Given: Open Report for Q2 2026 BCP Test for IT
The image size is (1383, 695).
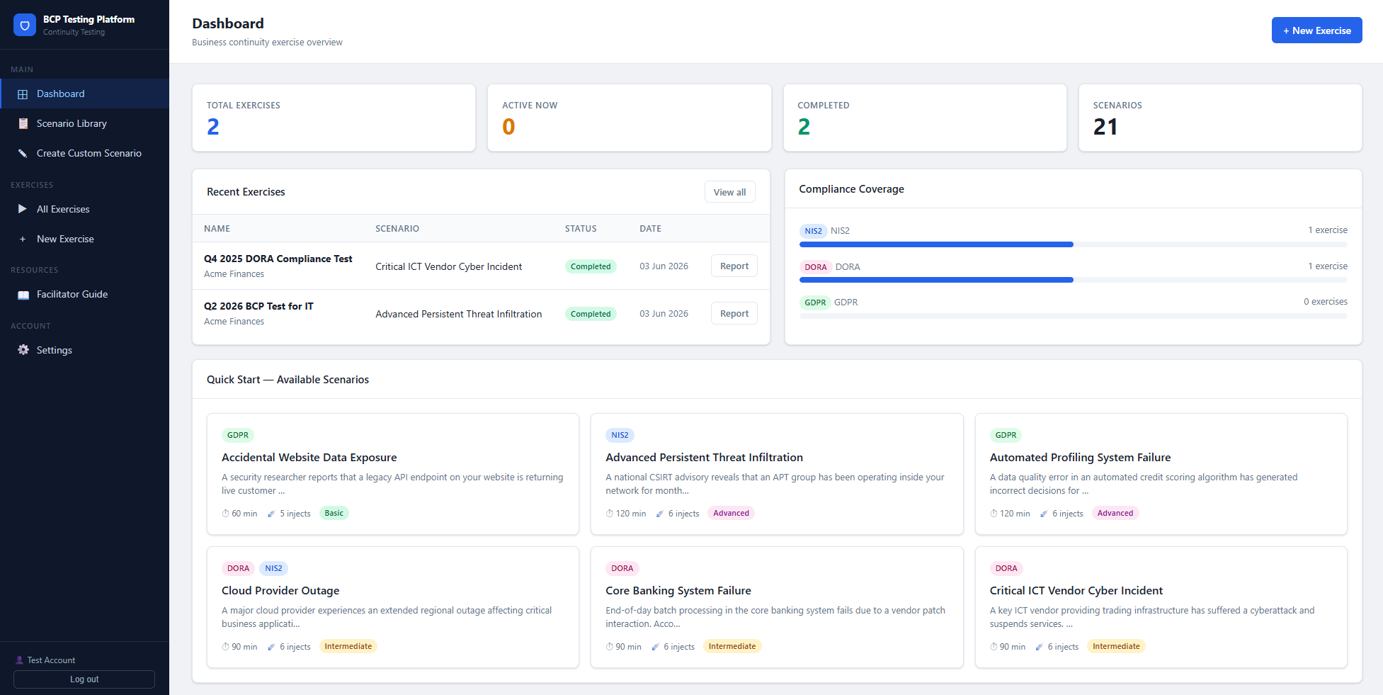Looking at the screenshot, I should coord(734,313).
